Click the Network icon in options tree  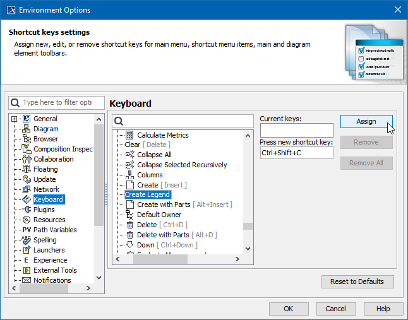click(27, 189)
